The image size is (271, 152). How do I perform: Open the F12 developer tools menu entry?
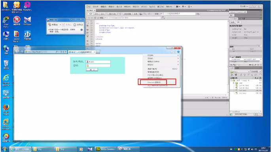155,75
